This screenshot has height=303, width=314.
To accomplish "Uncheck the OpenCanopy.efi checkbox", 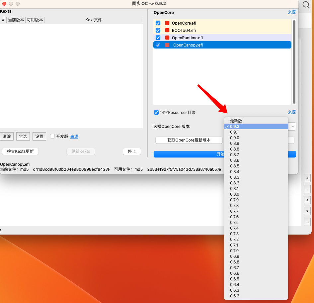I will click(x=158, y=45).
